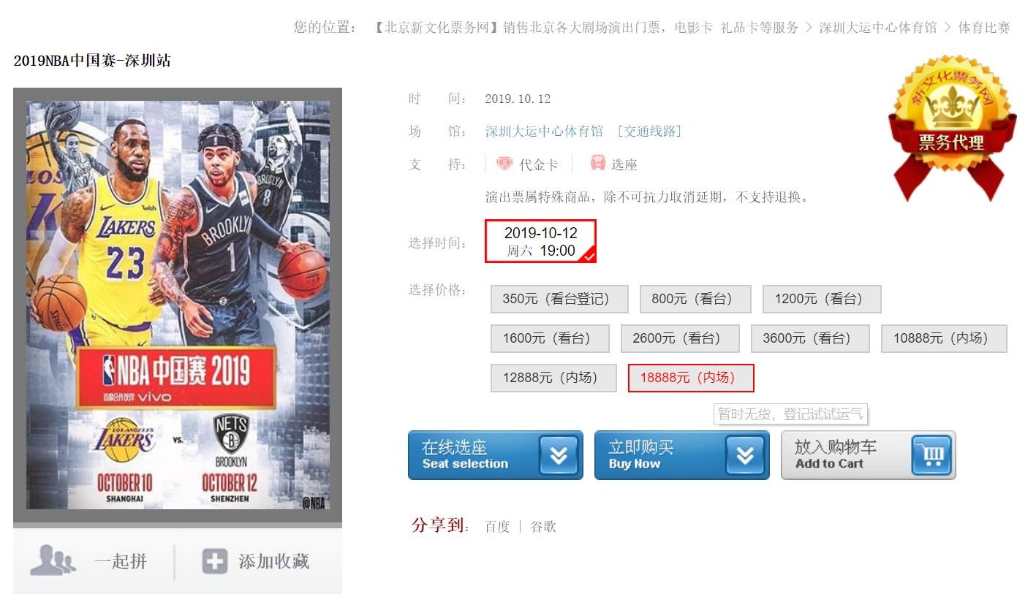Screen dimensions: 1036x594
Task: Click the voucher card (代金卡) icon
Action: tap(504, 164)
